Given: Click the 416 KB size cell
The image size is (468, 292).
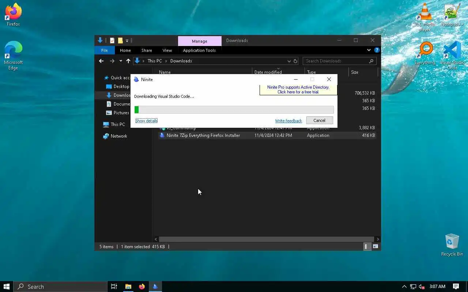Looking at the screenshot, I should [x=368, y=135].
